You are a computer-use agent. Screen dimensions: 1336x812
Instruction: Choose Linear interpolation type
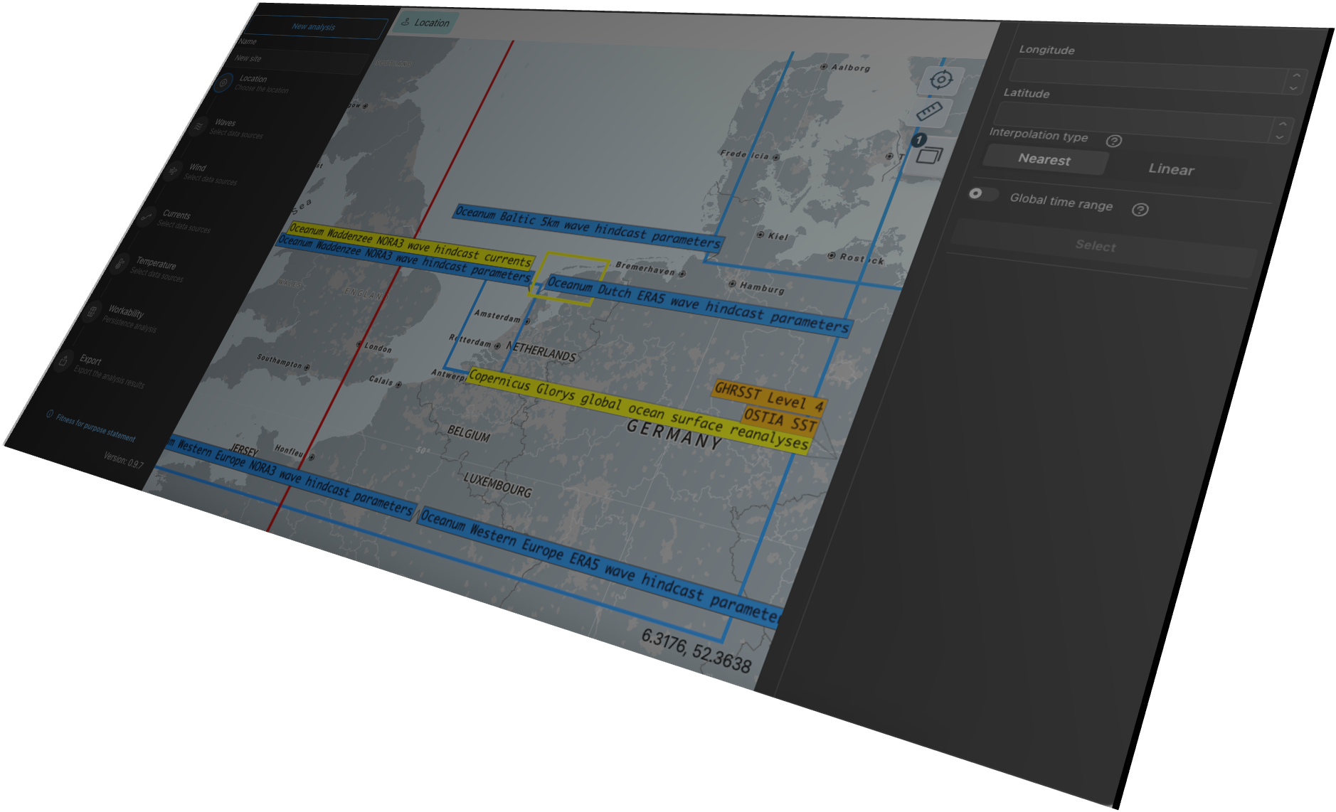(1171, 169)
